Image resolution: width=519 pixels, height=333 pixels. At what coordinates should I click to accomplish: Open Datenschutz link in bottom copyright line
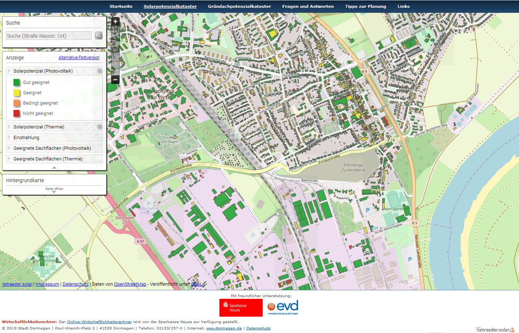[258, 328]
